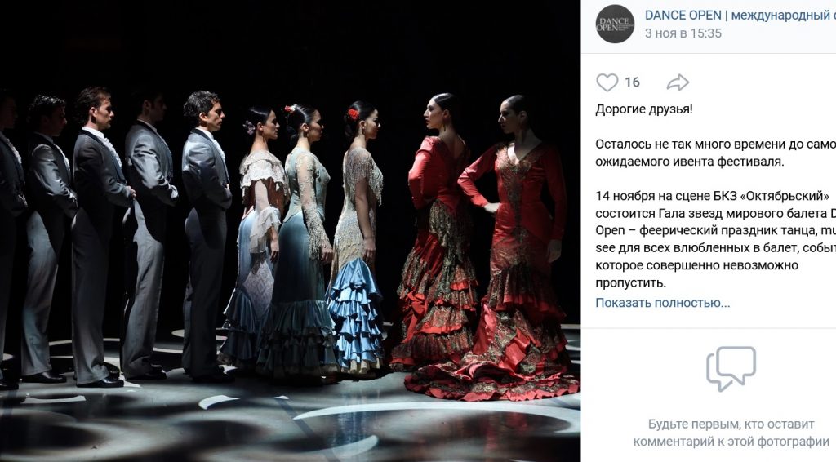Click the dancer in the blue ruffled skirt
Screen dimensions: 836x462
point(358,240)
